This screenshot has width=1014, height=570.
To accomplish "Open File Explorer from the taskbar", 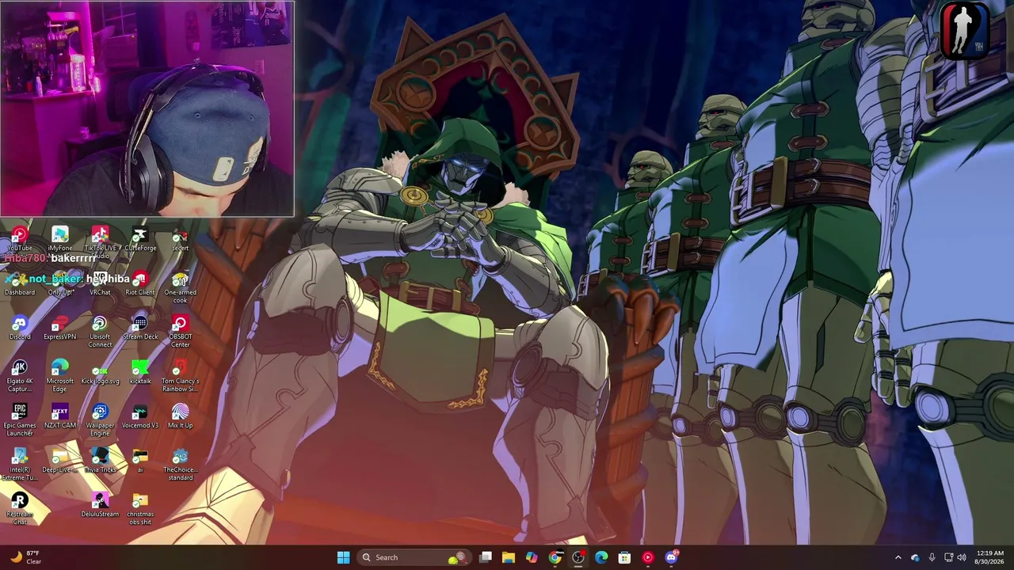I will [509, 557].
